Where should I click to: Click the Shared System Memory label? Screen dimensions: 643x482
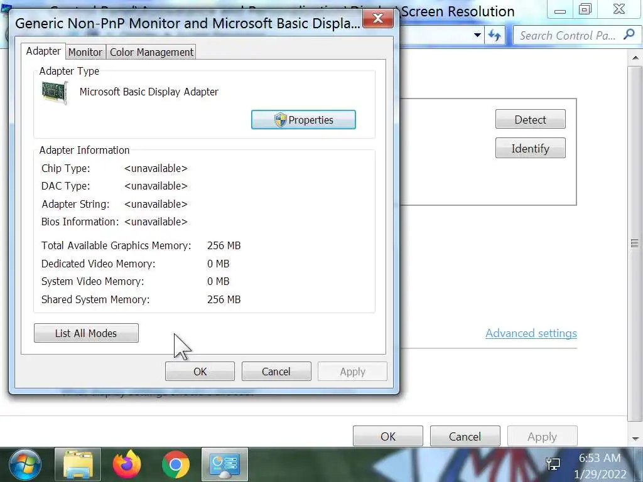95,299
